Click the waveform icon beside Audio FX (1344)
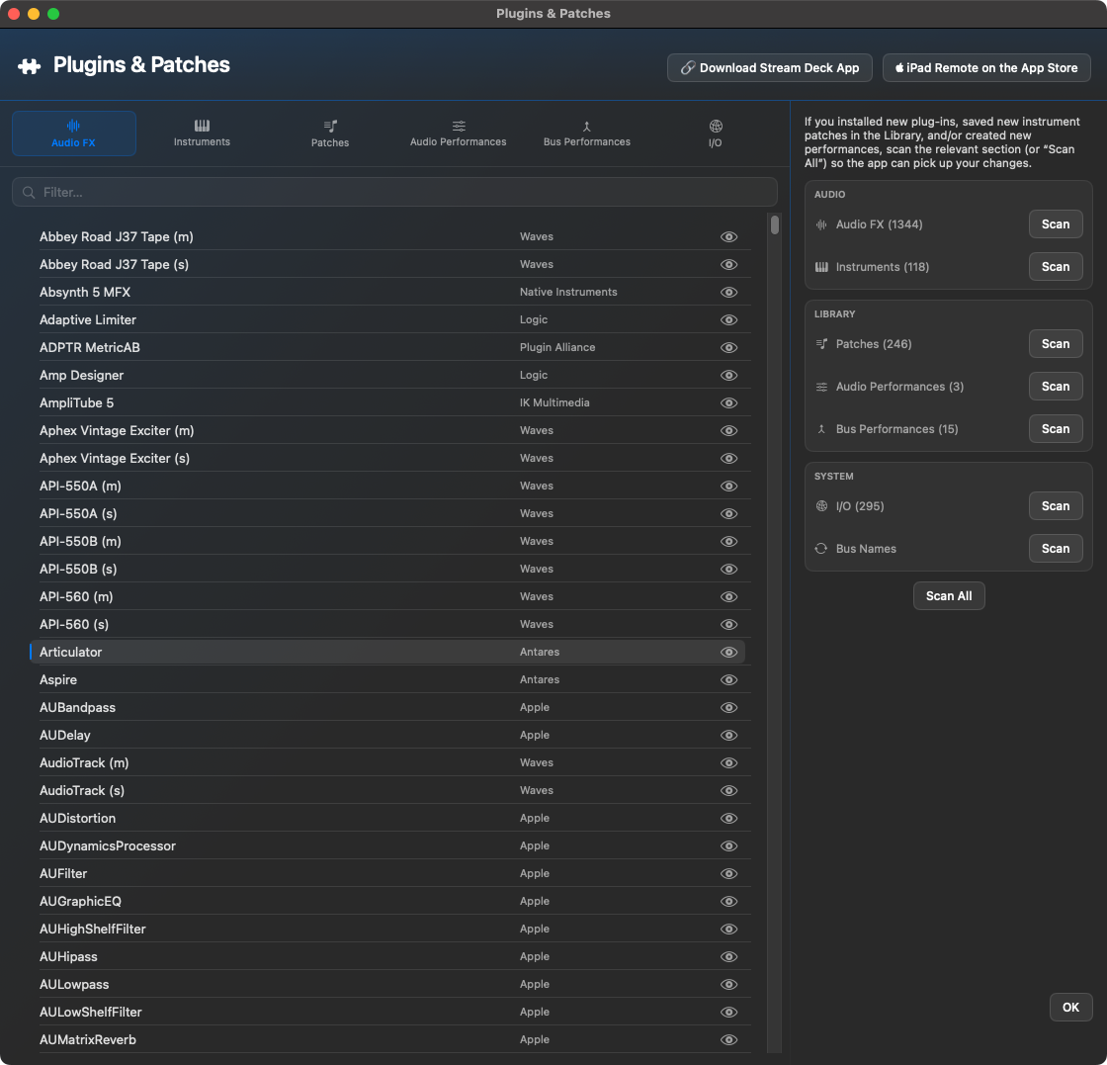 point(821,224)
